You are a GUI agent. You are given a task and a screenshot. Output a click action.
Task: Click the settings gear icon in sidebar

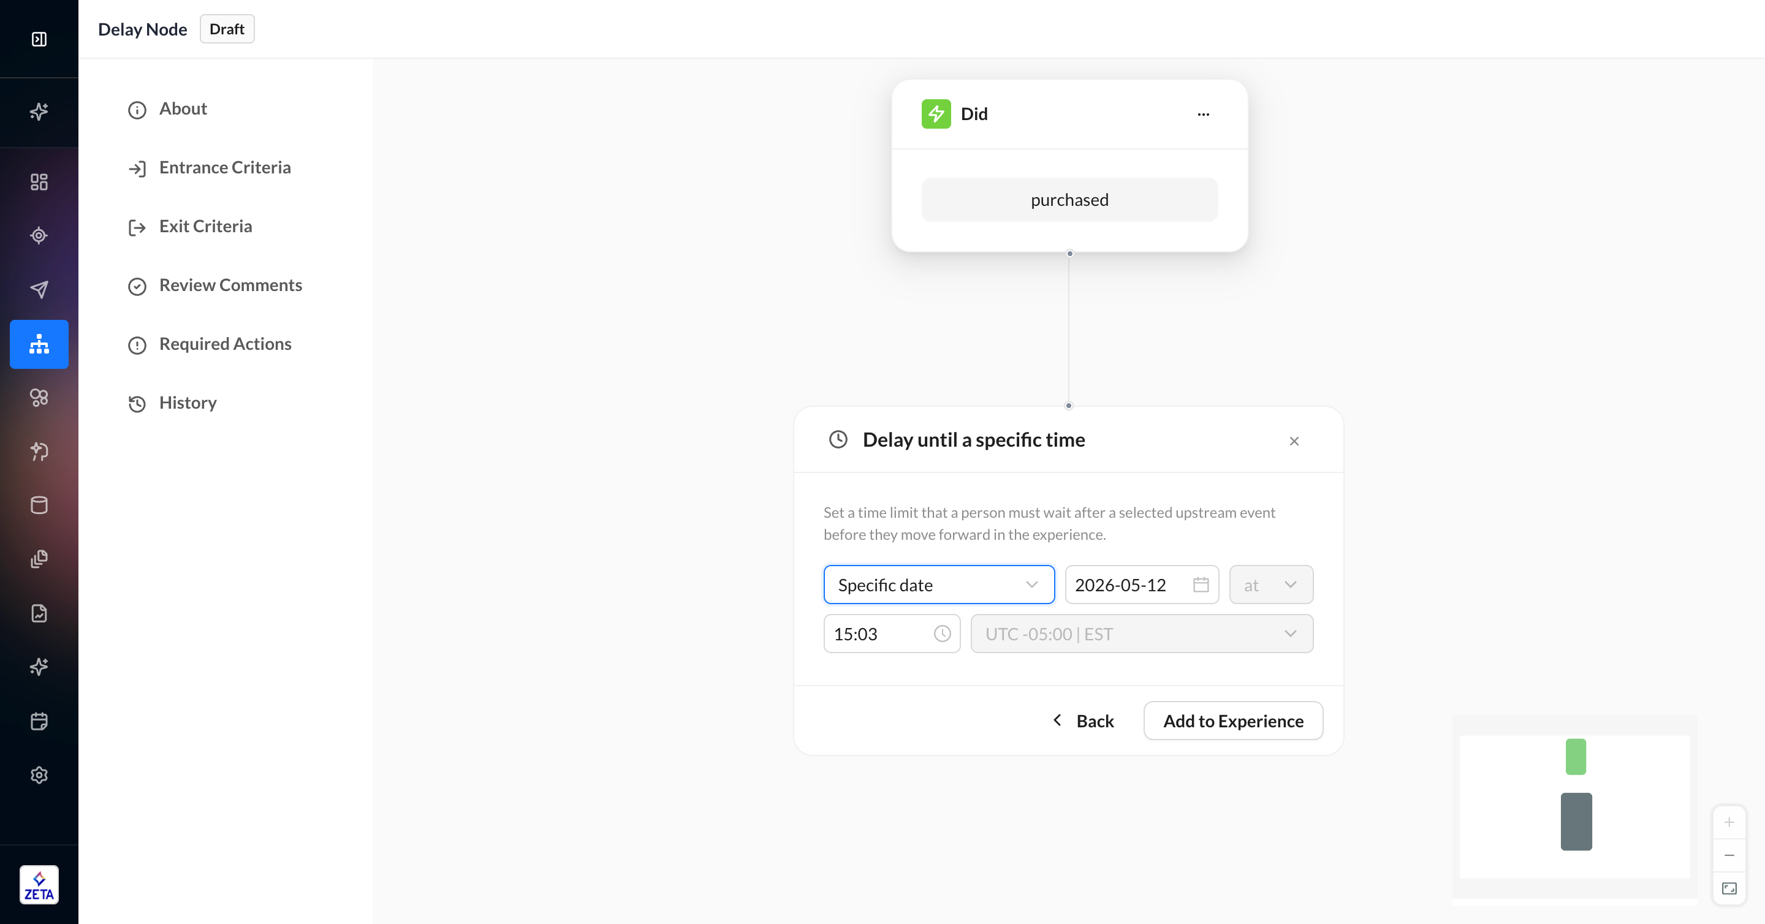point(39,774)
